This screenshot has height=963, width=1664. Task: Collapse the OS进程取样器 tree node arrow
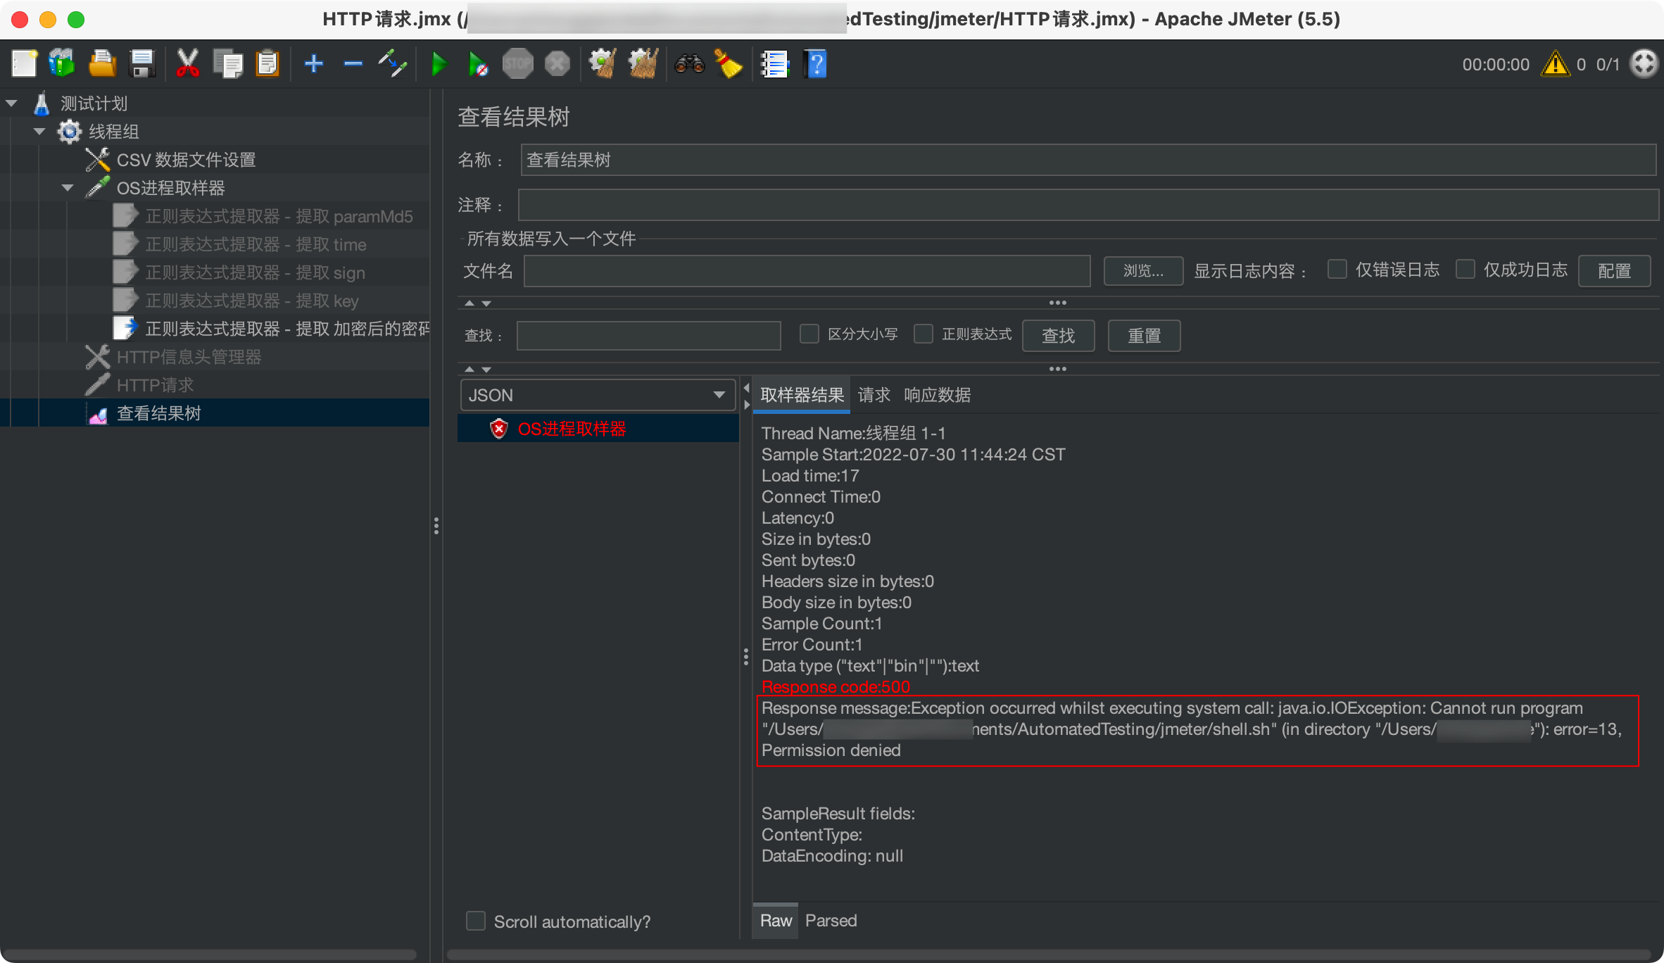click(68, 188)
